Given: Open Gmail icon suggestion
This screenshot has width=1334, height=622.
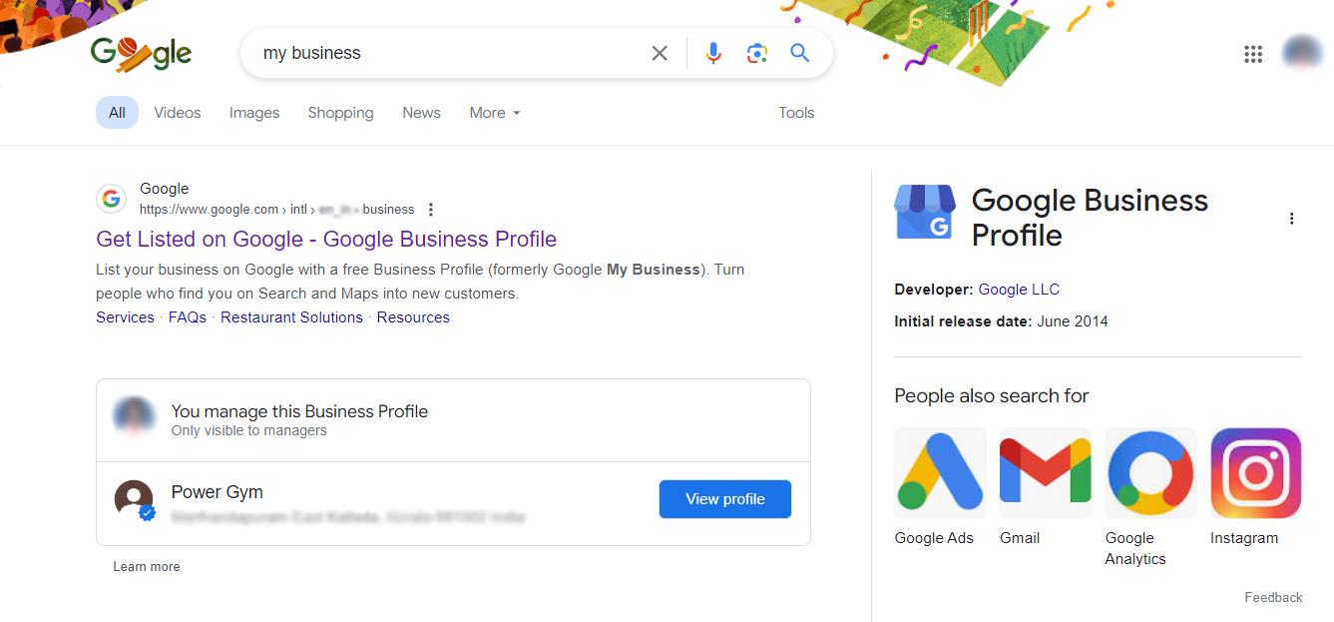Looking at the screenshot, I should [x=1046, y=473].
